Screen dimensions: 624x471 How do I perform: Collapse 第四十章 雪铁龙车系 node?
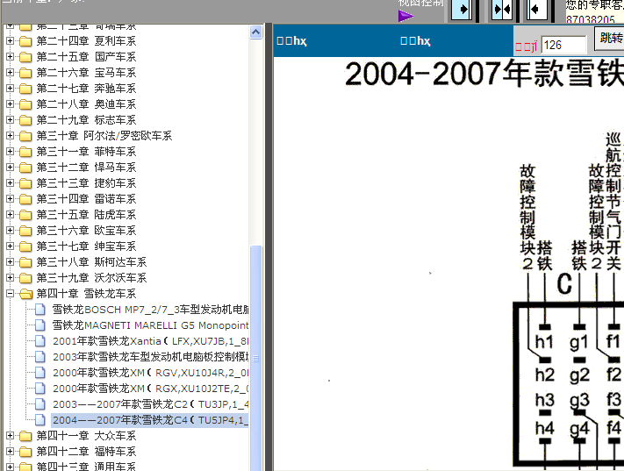[11, 294]
